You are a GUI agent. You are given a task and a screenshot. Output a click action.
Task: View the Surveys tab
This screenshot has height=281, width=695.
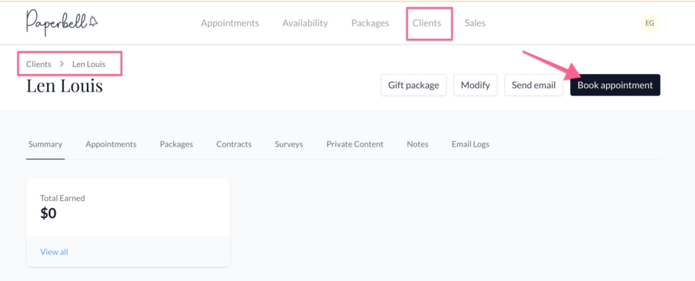(288, 144)
